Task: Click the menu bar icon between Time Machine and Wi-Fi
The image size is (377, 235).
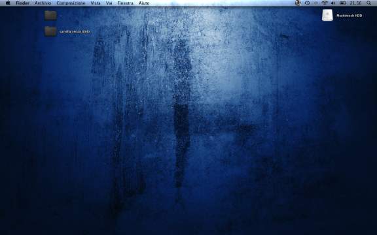Action: (316, 3)
